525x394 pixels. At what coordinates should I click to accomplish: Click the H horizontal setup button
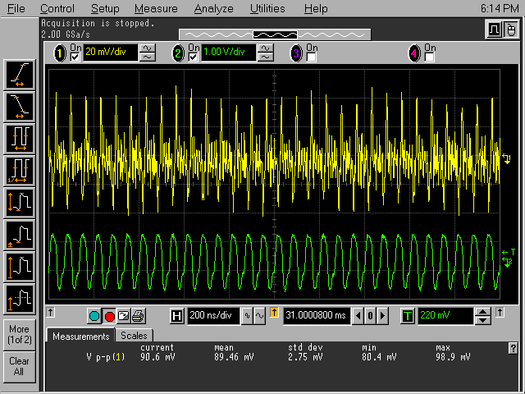177,316
